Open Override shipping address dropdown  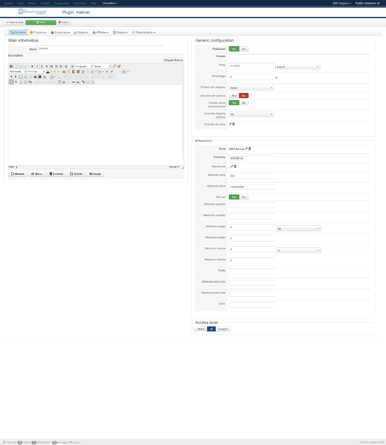click(x=252, y=115)
